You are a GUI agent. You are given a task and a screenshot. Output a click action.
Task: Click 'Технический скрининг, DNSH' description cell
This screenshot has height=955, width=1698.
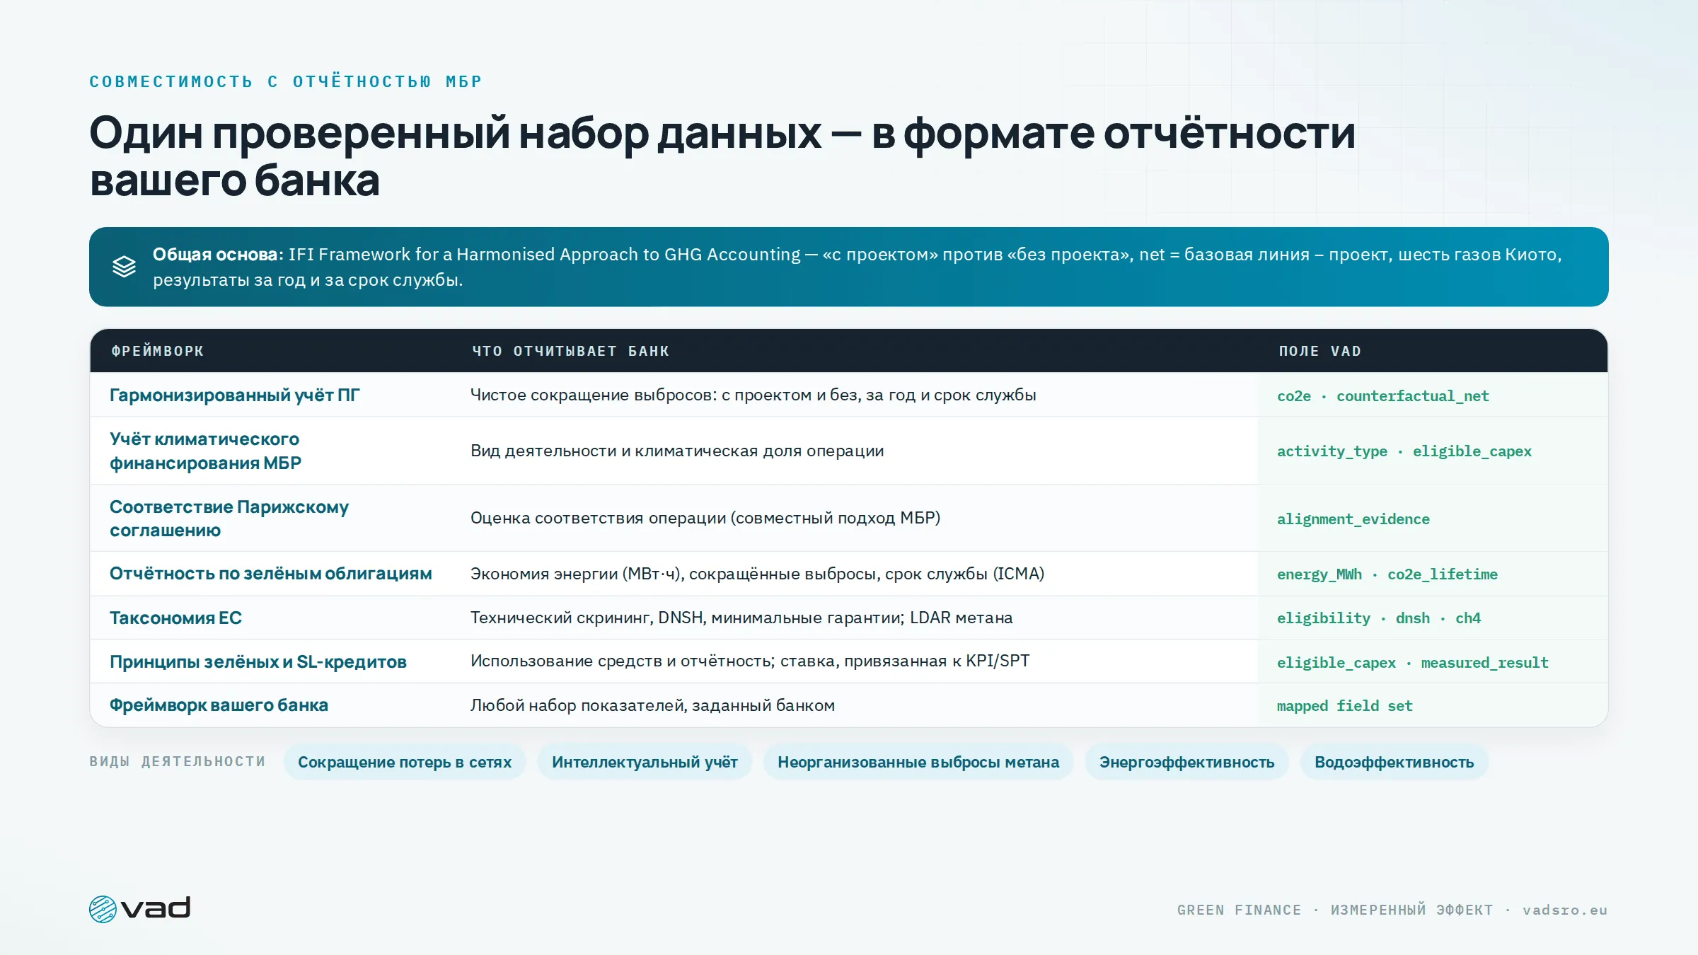point(741,618)
